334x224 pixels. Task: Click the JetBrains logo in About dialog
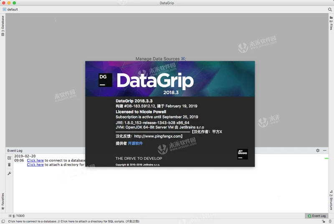click(243, 154)
